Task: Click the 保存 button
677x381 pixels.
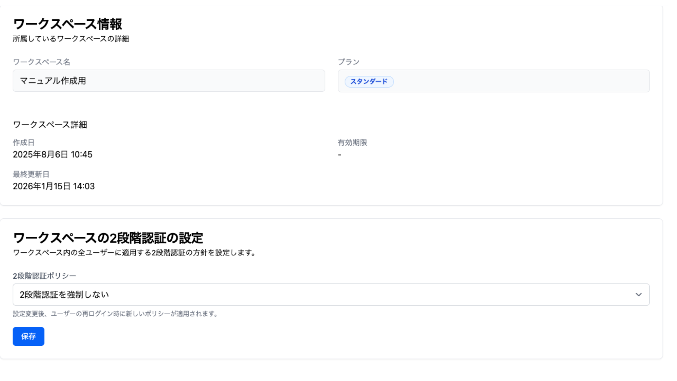Action: (29, 336)
